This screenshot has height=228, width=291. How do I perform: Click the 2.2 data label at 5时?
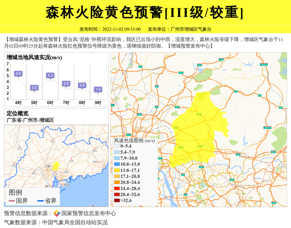[34, 88]
